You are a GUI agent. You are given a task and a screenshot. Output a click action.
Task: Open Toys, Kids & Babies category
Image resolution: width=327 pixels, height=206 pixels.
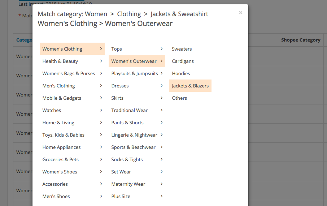pyautogui.click(x=63, y=135)
